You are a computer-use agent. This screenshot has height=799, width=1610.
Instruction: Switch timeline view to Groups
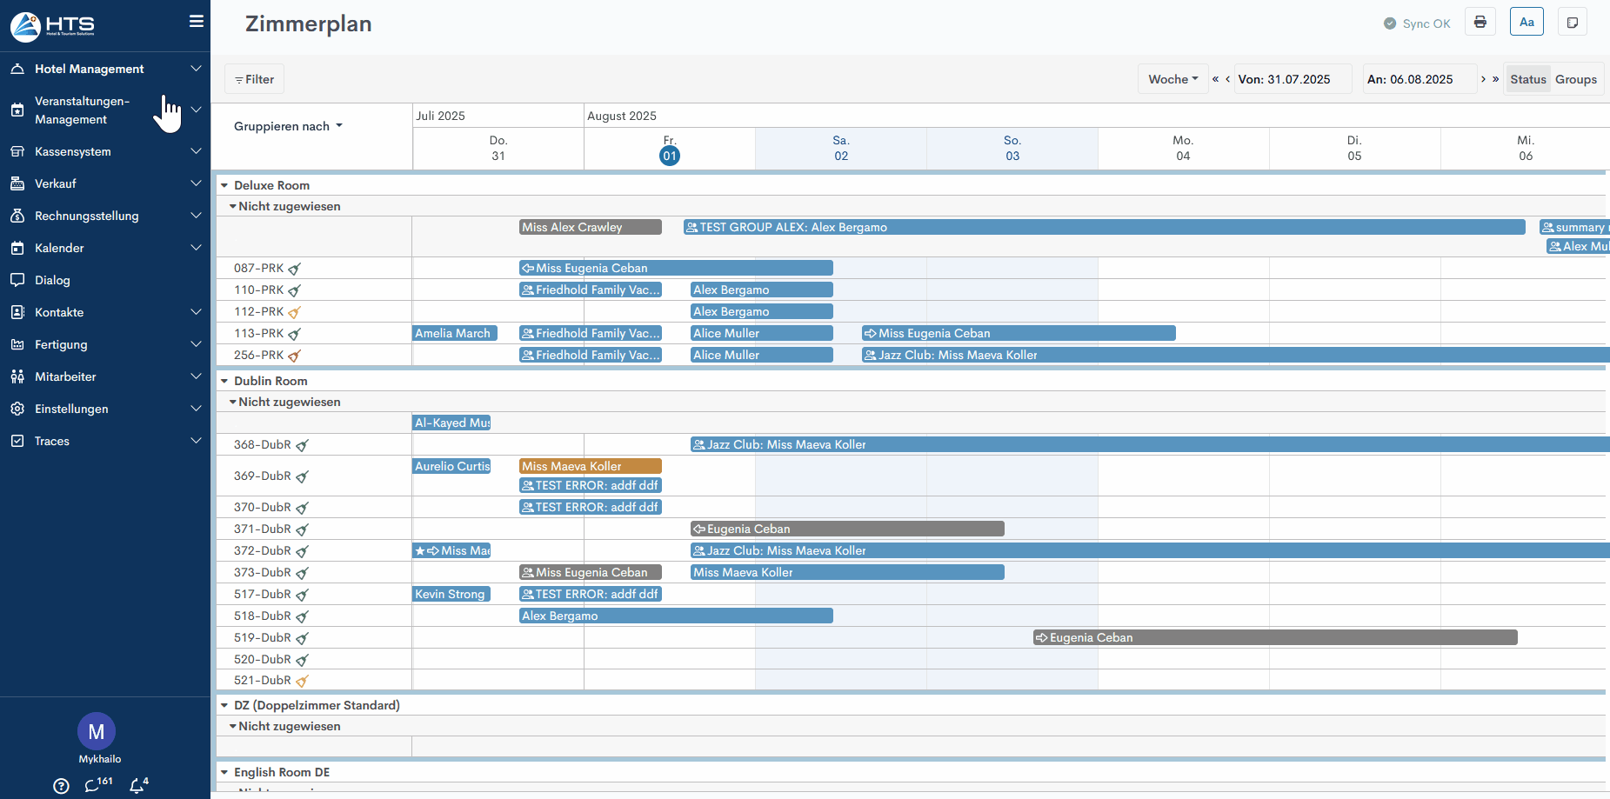tap(1575, 79)
